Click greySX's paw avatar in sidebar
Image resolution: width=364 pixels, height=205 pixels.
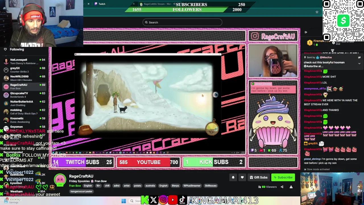tap(6, 70)
